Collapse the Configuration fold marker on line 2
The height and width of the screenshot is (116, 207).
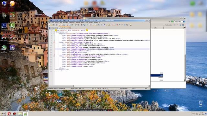click(x=54, y=32)
